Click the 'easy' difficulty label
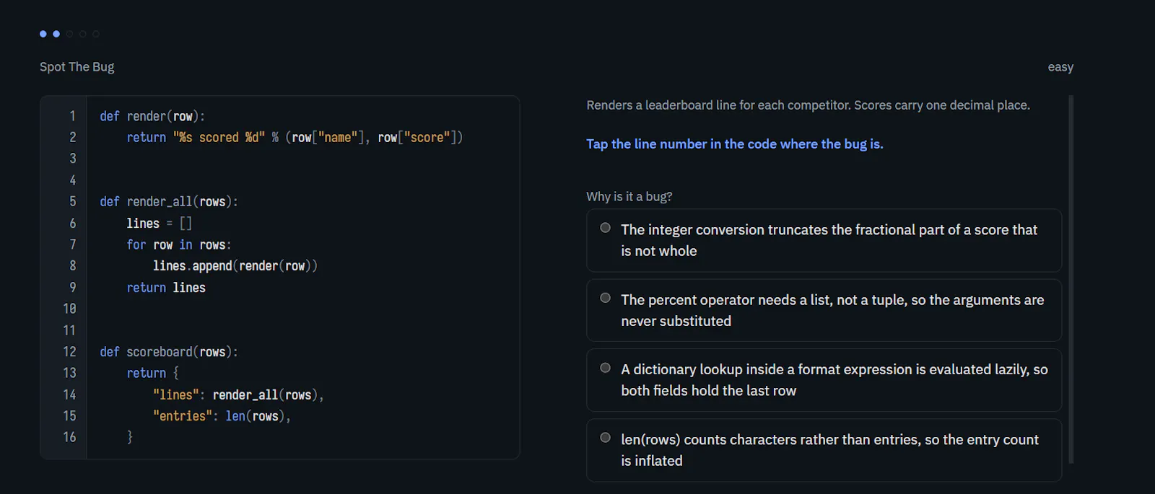This screenshot has height=494, width=1155. click(x=1060, y=67)
